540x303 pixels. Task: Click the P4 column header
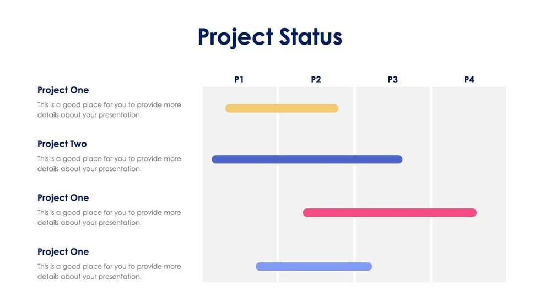469,80
